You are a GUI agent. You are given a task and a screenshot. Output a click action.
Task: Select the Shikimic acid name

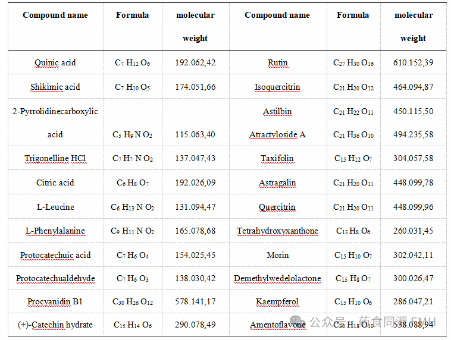[x=55, y=87]
